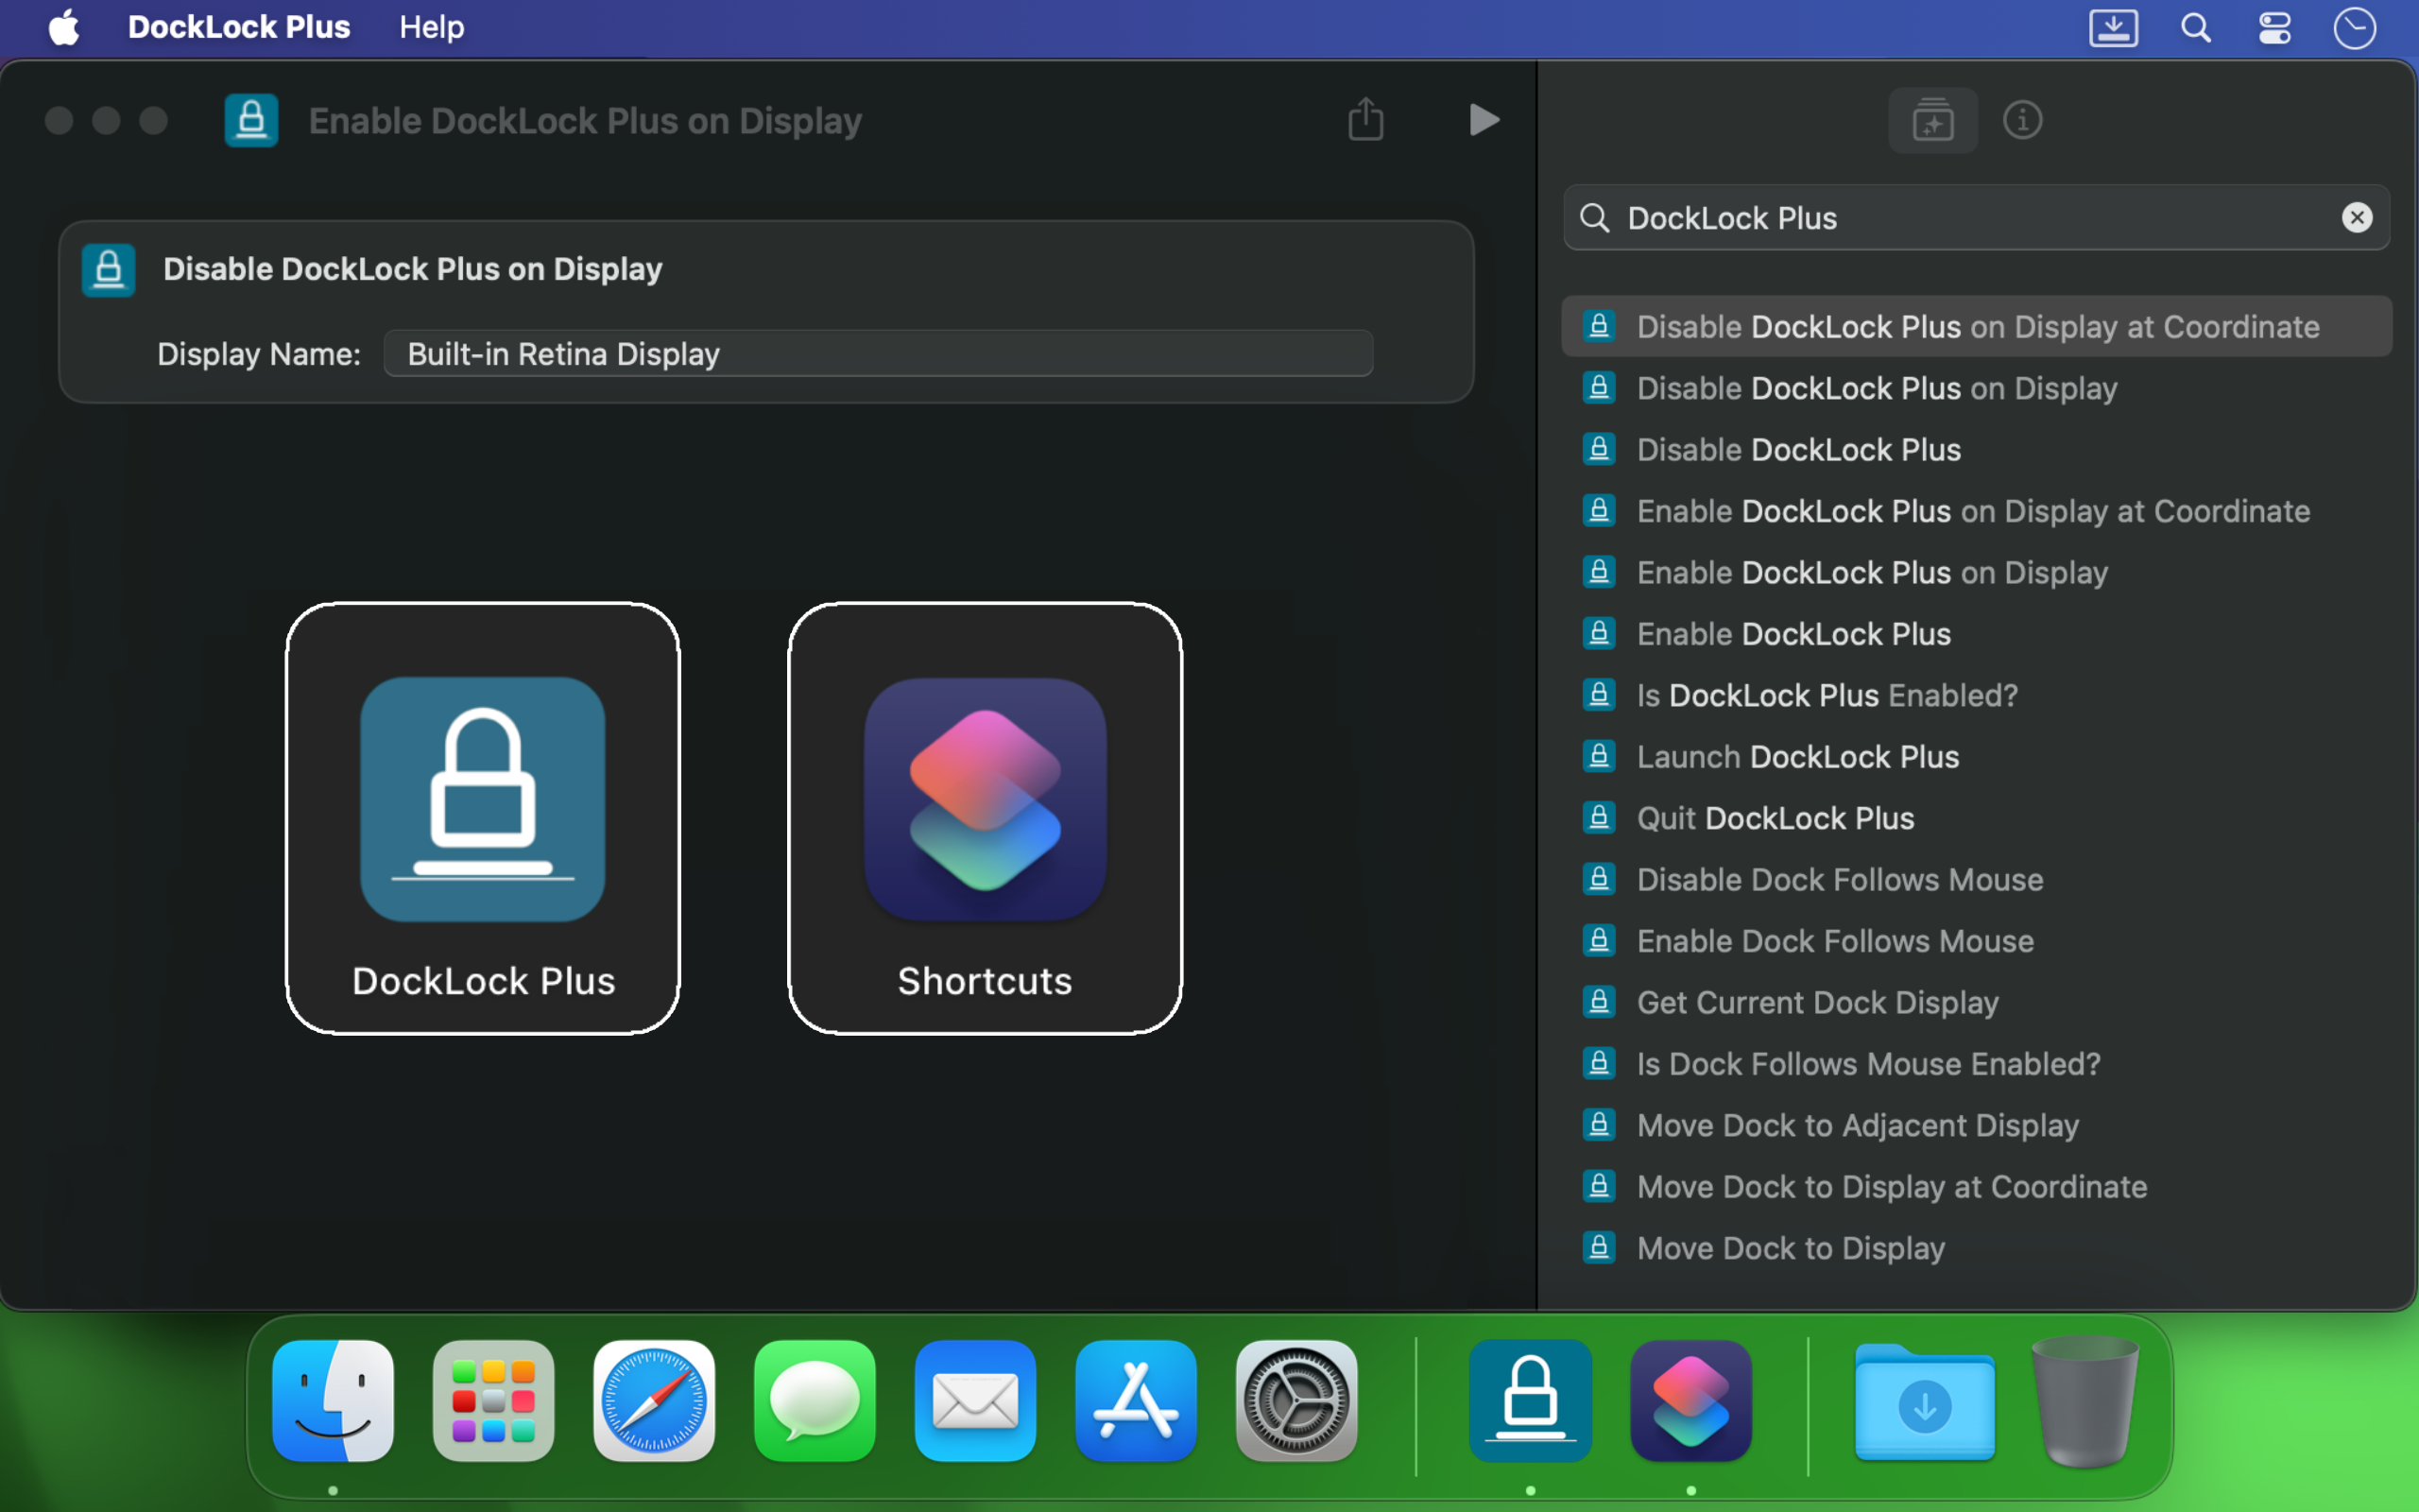Pick Enable DockLock Plus on Display from list
2419x1512 pixels.
[1976, 572]
